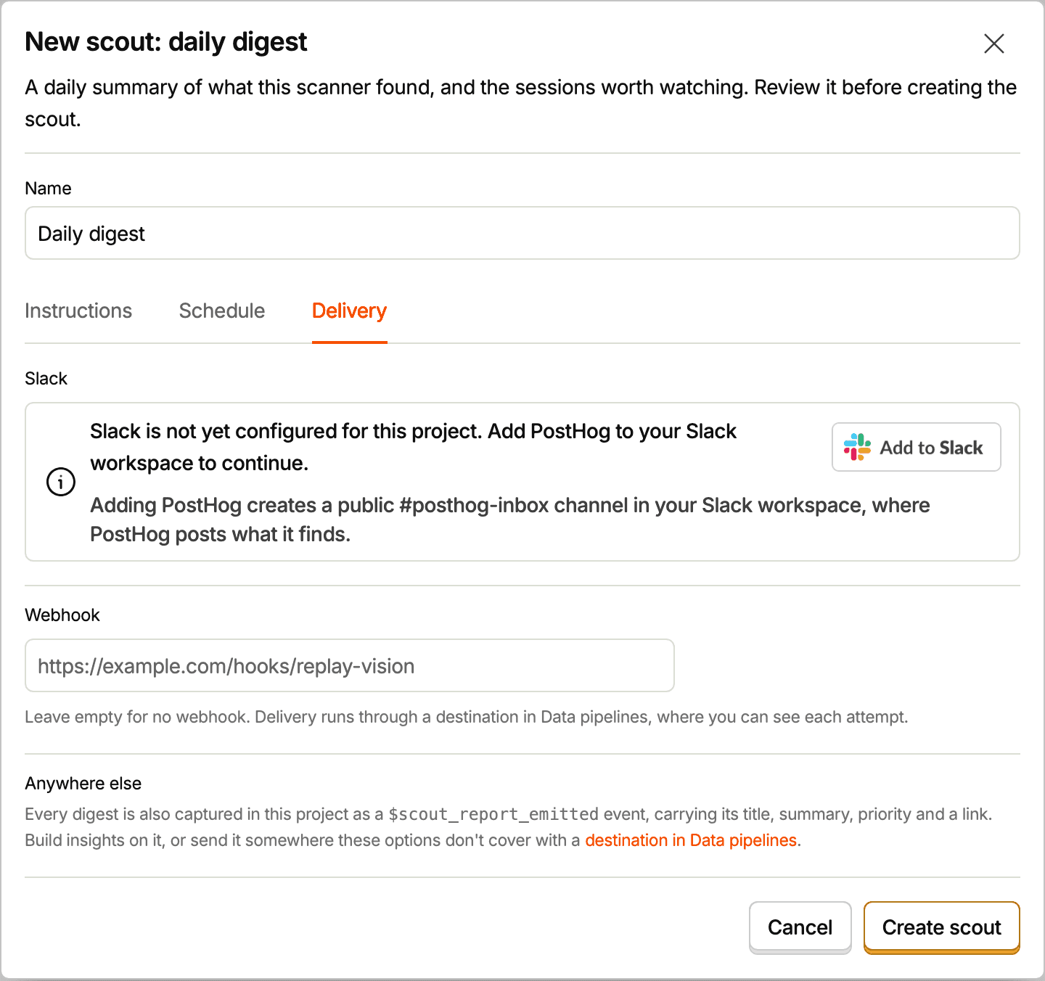Click the $scout_report_emitted event text
Image resolution: width=1045 pixels, height=981 pixels.
coord(493,814)
